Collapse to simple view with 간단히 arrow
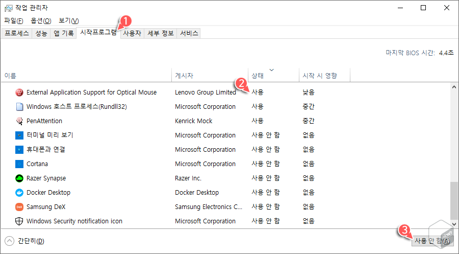The image size is (459, 254). (9, 241)
